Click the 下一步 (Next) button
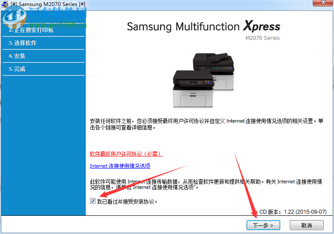This screenshot has width=334, height=234. pos(263,225)
